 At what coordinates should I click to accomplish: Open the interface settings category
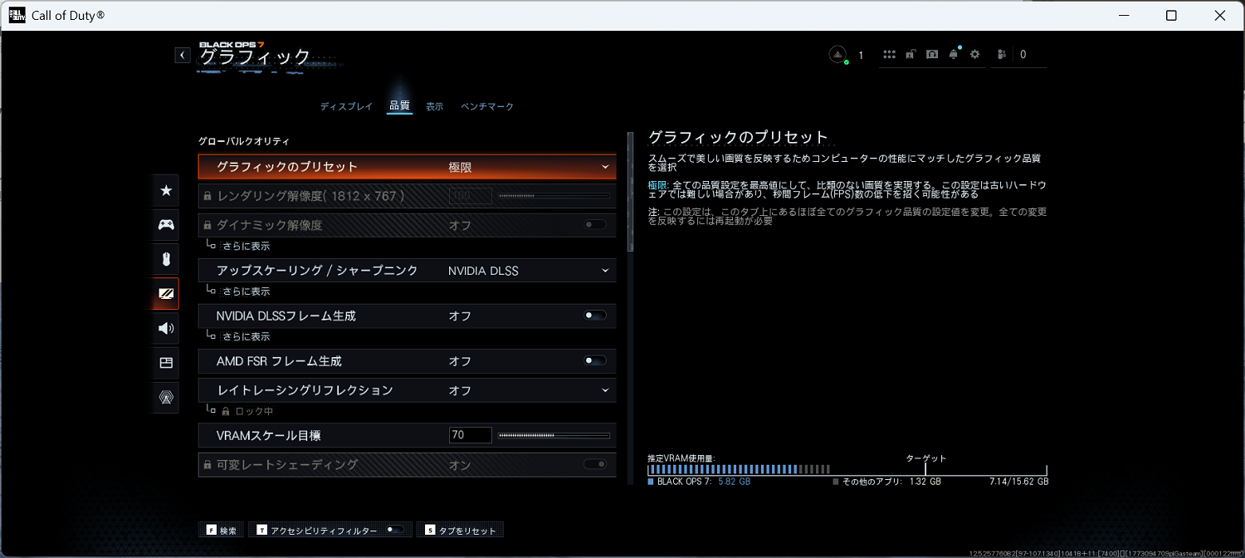pyautogui.click(x=166, y=362)
